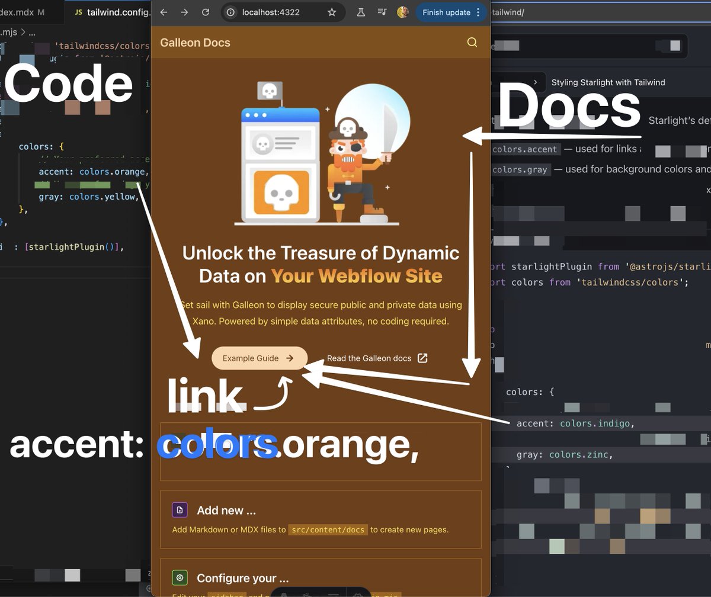The image size is (711, 597).
Task: Click the chevron before Styling Starlight with Tailwind
Action: pyautogui.click(x=535, y=82)
